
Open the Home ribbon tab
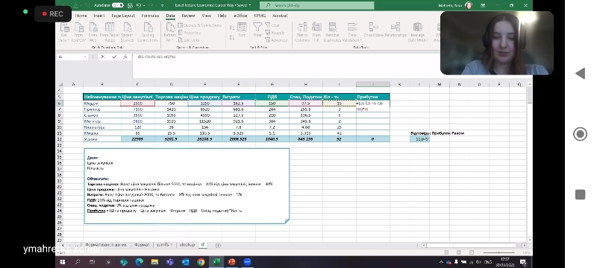pos(81,16)
